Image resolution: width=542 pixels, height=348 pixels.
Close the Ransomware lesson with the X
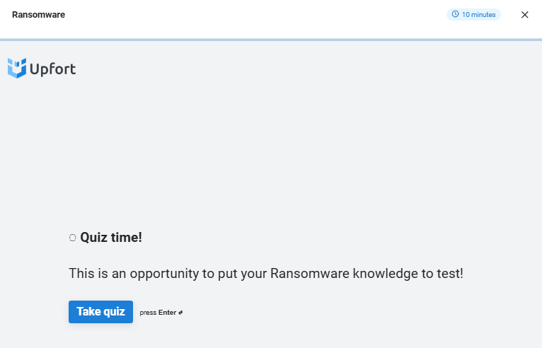click(x=525, y=15)
